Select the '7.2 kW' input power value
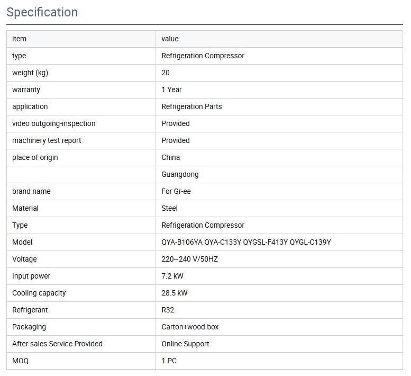This screenshot has height=376, width=411. coord(172,276)
